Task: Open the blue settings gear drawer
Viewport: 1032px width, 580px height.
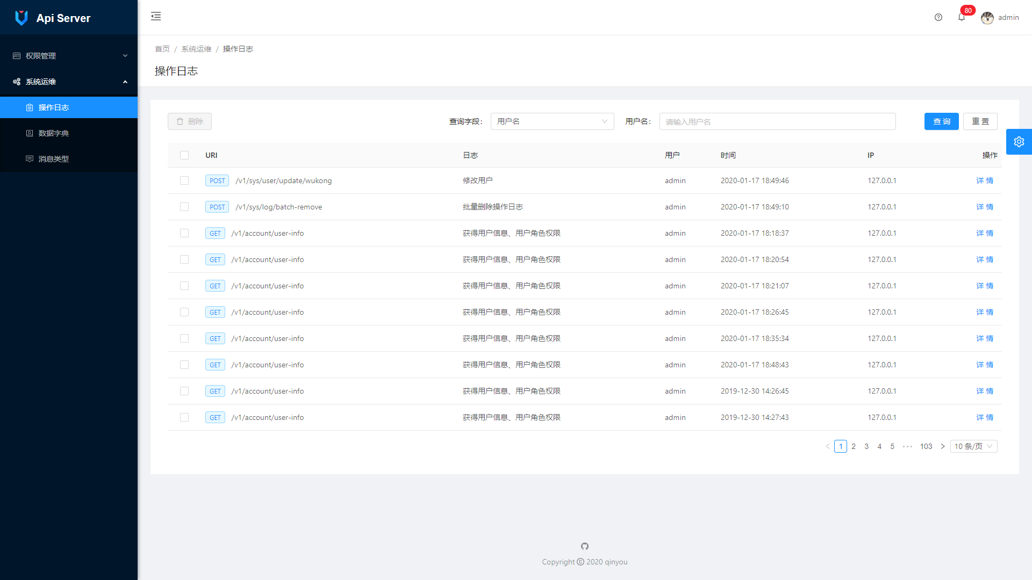Action: pos(1019,142)
